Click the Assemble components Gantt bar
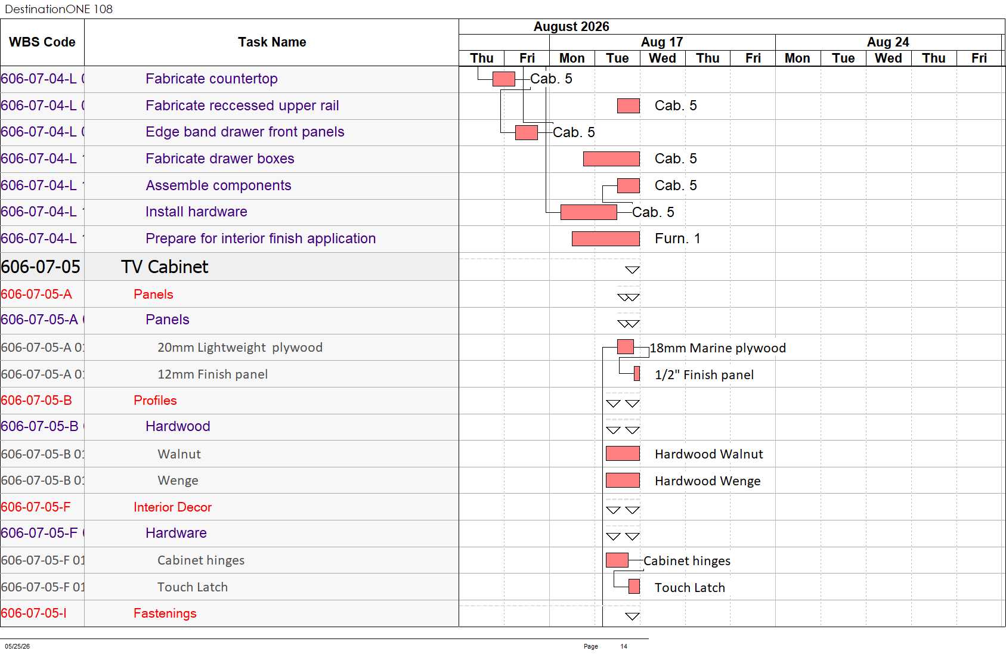The width and height of the screenshot is (1006, 654). coord(629,185)
